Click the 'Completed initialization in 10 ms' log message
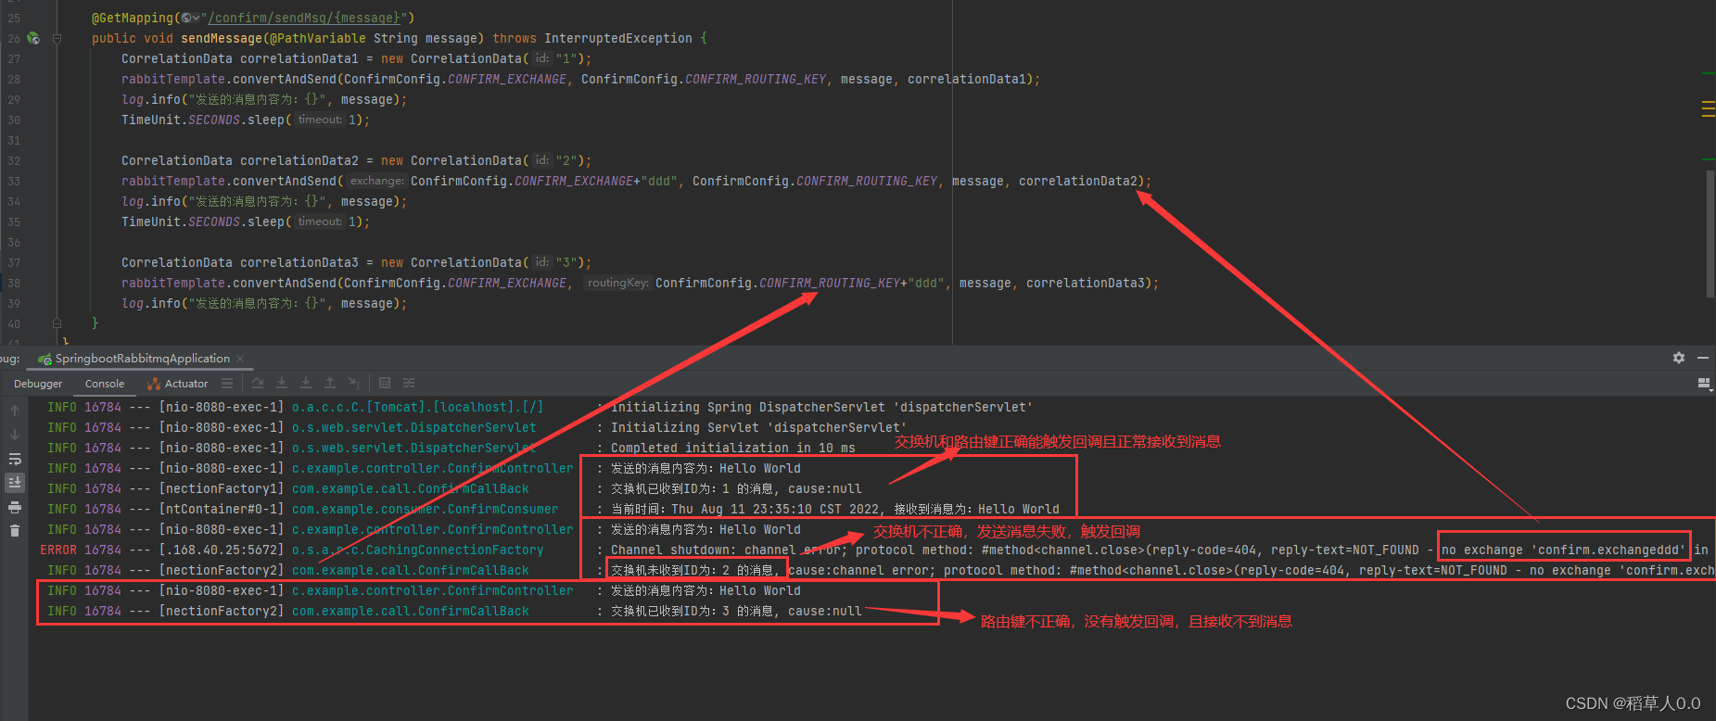 733,448
